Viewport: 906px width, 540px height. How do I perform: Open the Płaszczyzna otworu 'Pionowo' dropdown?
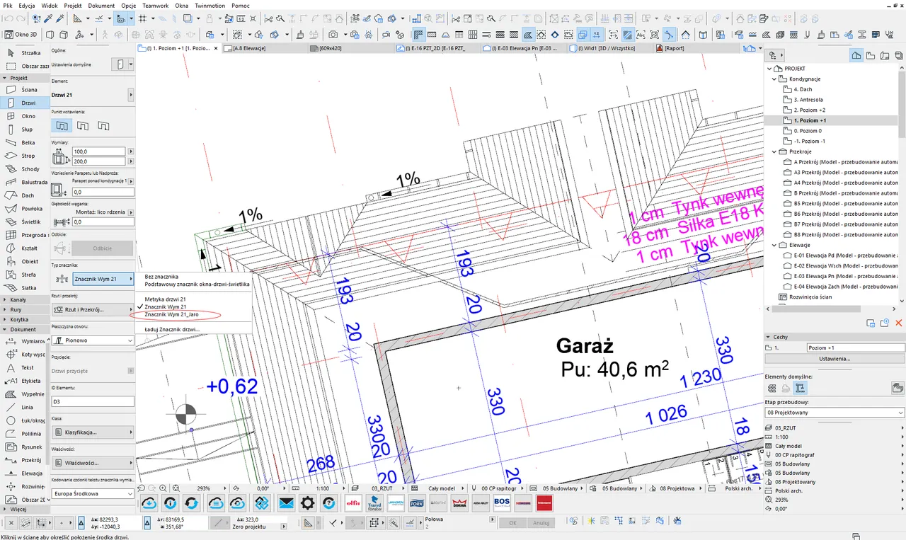coord(93,340)
